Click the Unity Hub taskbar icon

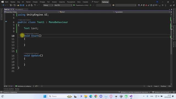click(121, 96)
